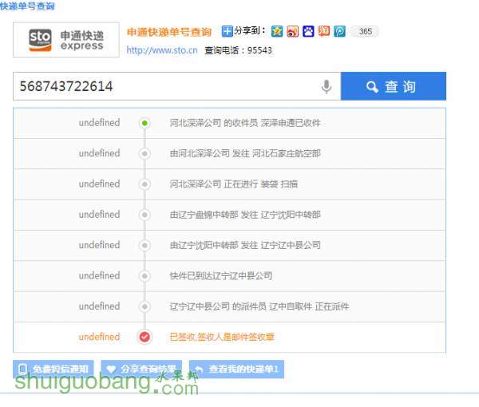This screenshot has height=407, width=479.
Task: Click the 快递单号查询 header link
Action: pos(28,6)
